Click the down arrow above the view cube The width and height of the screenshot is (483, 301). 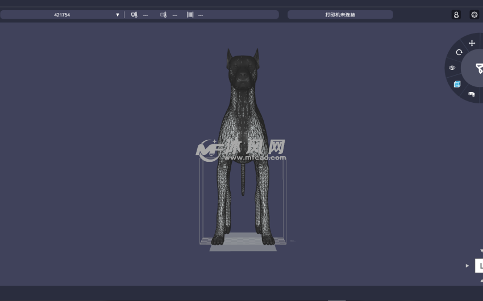pyautogui.click(x=481, y=251)
